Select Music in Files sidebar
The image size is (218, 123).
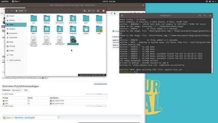tap(16, 42)
